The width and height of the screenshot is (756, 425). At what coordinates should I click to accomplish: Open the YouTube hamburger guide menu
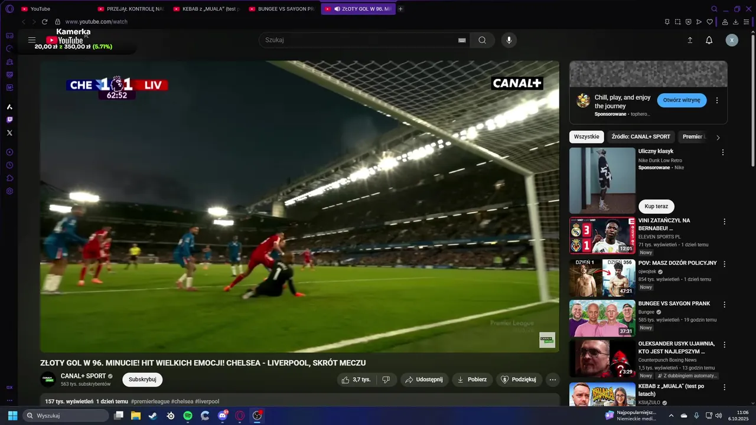[32, 40]
